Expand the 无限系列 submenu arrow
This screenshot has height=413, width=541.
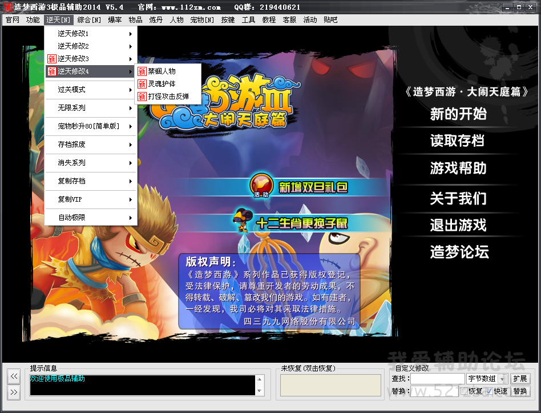[131, 108]
